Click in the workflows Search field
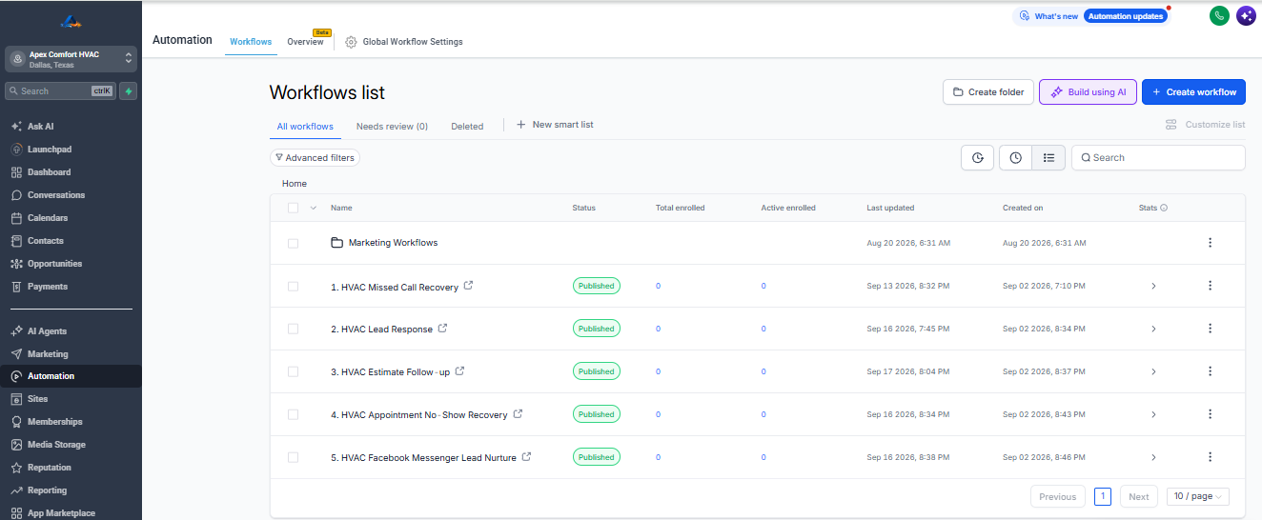 [1158, 158]
